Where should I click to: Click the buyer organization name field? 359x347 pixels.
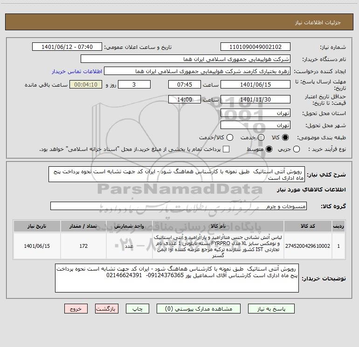pyautogui.click(x=186, y=59)
